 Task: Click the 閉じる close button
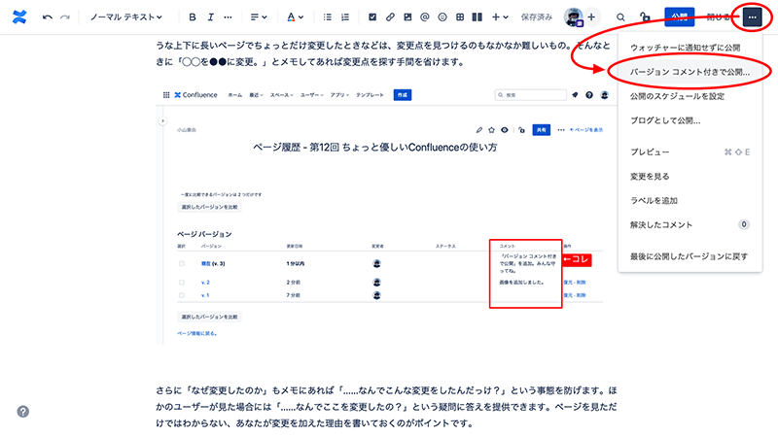pos(718,17)
